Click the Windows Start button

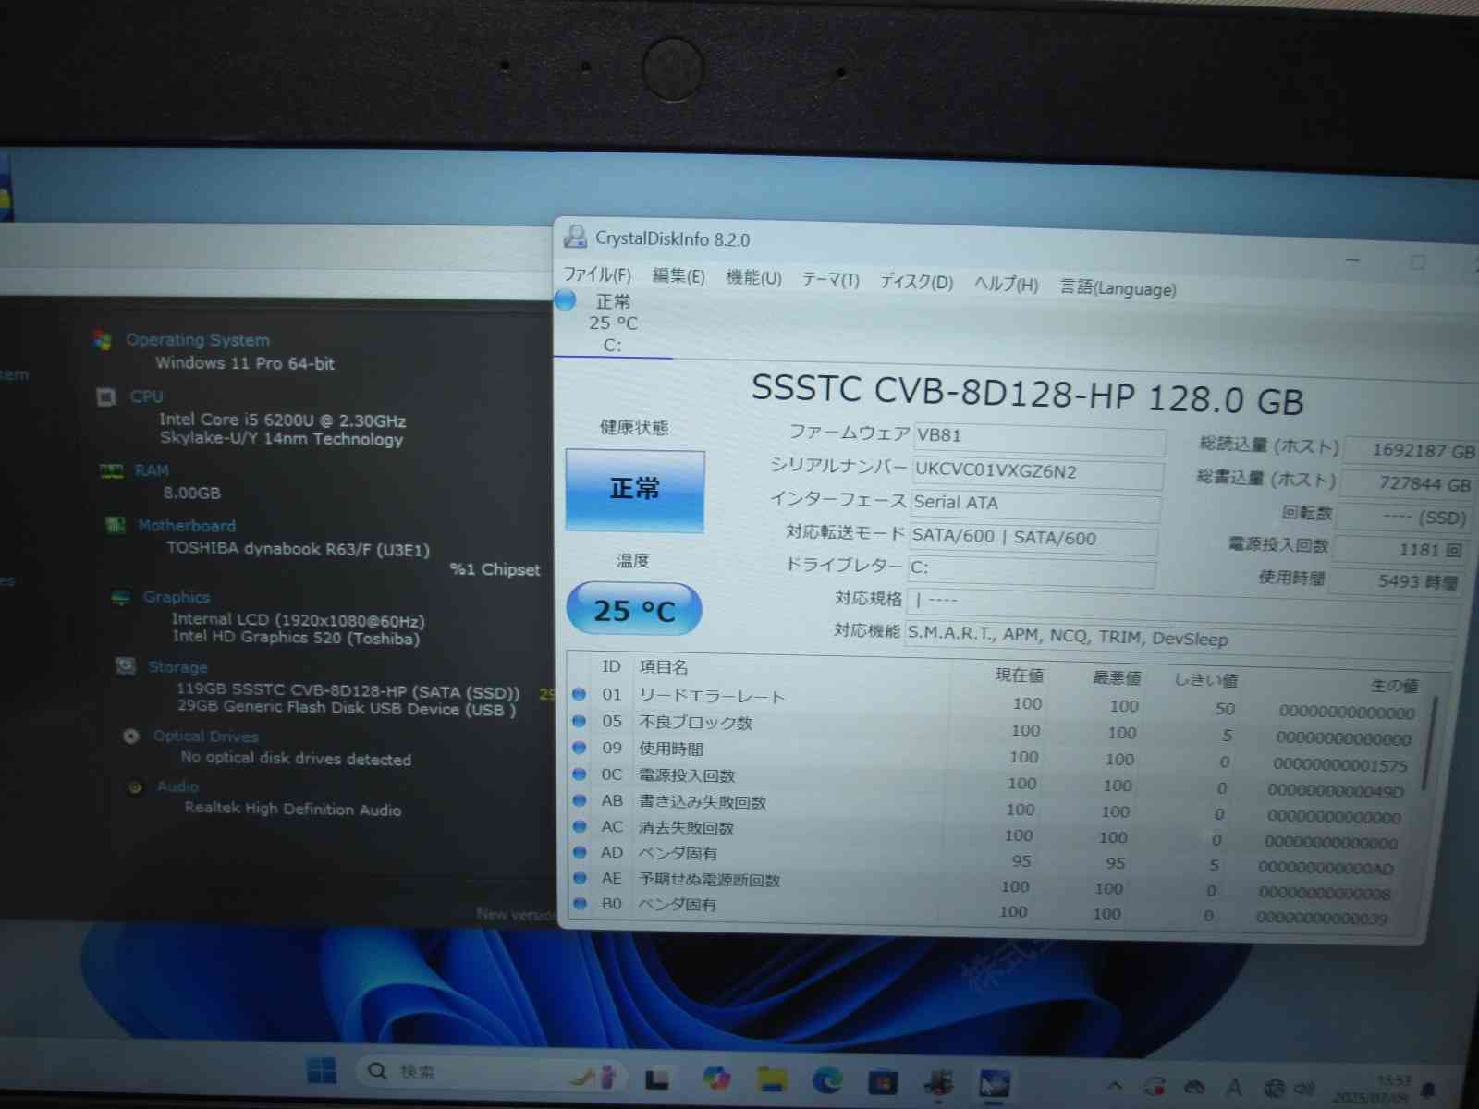pyautogui.click(x=322, y=1071)
